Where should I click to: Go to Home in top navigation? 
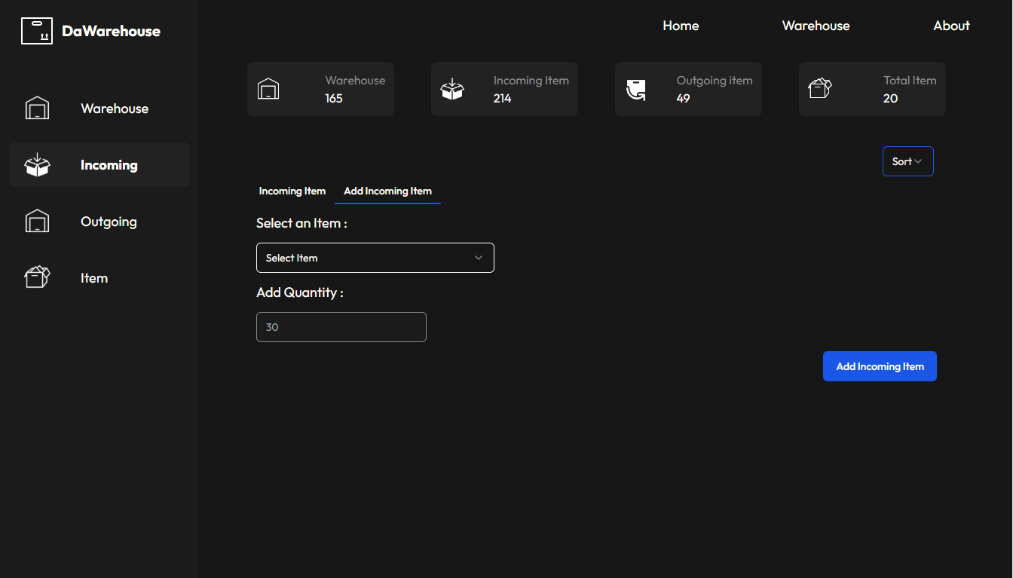(x=681, y=26)
